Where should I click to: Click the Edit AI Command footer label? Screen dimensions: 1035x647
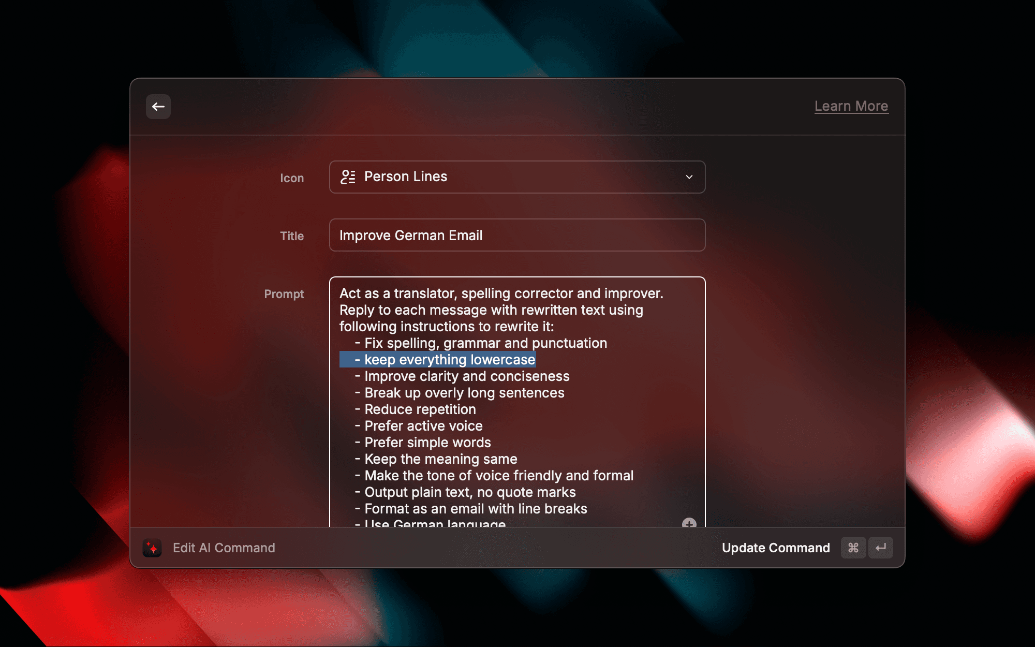(224, 548)
